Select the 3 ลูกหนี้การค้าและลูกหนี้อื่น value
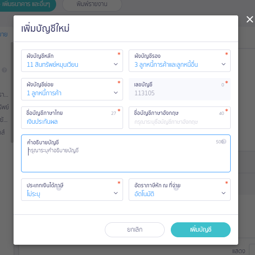The height and width of the screenshot is (255, 255). pos(166,65)
